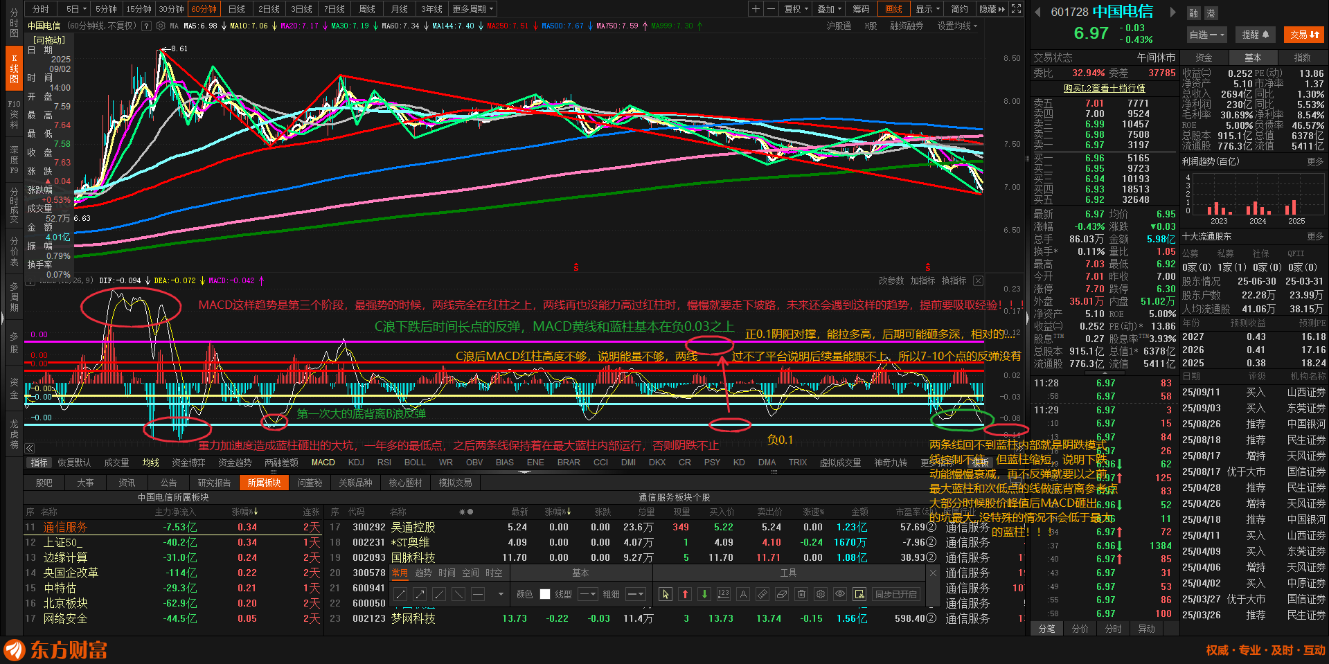Open the 研究报告 research reports tab

click(x=214, y=483)
